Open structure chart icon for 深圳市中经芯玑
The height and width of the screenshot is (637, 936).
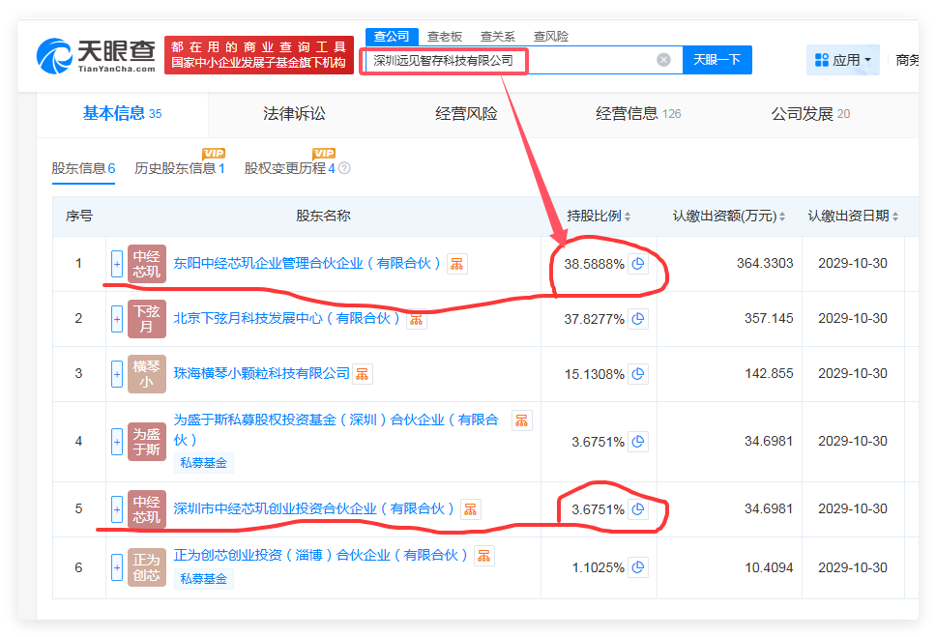pyautogui.click(x=470, y=509)
